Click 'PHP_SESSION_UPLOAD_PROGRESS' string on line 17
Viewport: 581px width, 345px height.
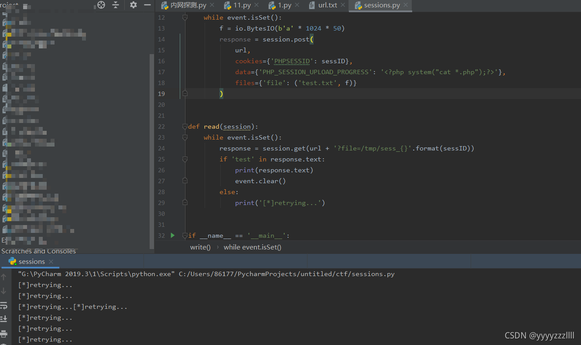(317, 72)
